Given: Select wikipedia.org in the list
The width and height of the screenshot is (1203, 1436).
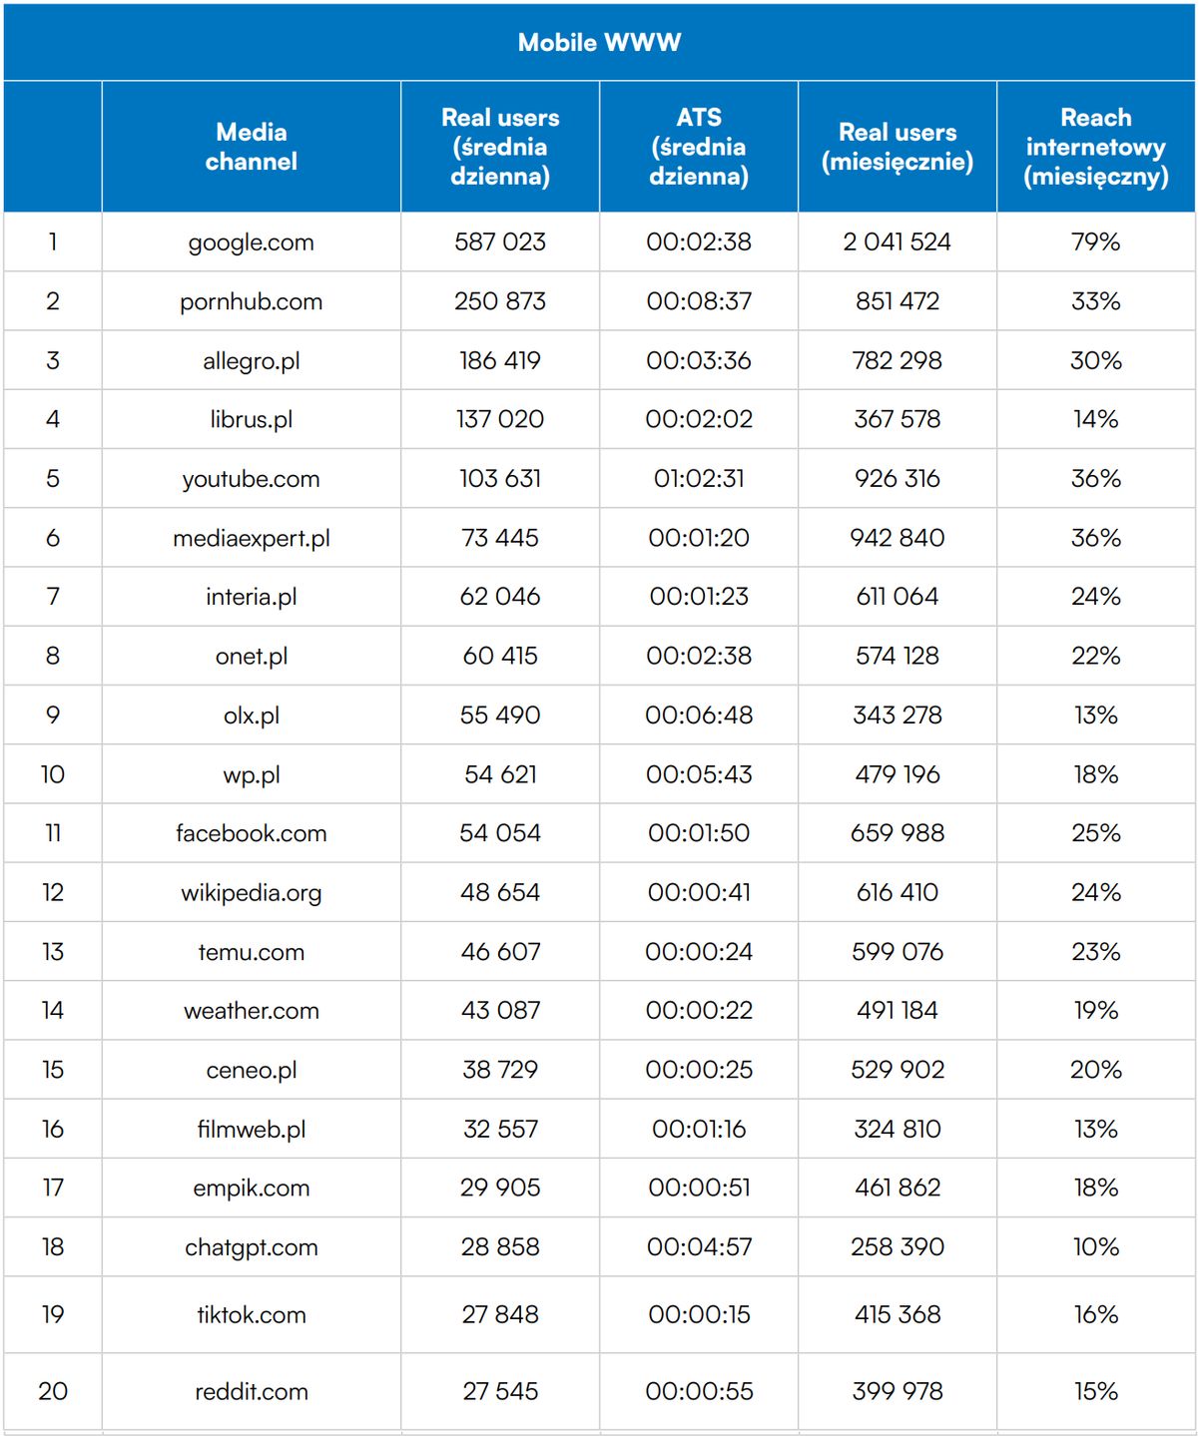Looking at the screenshot, I should pos(252,893).
